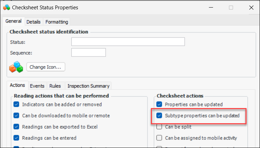
Task: Check Can be assigned to mobile activity
Action: pyautogui.click(x=159, y=138)
